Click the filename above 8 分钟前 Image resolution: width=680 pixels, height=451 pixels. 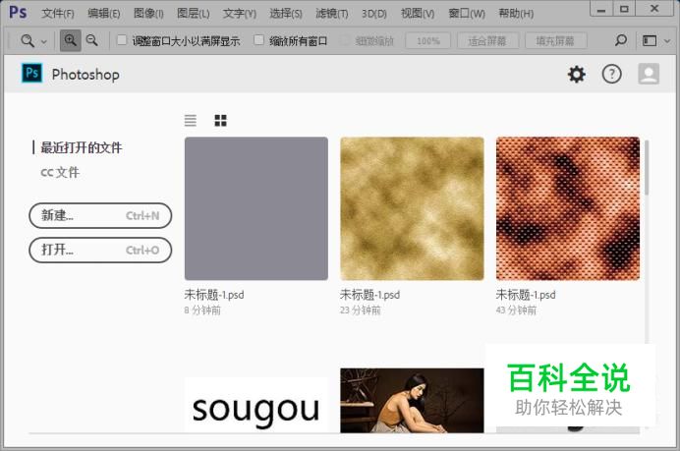click(214, 295)
